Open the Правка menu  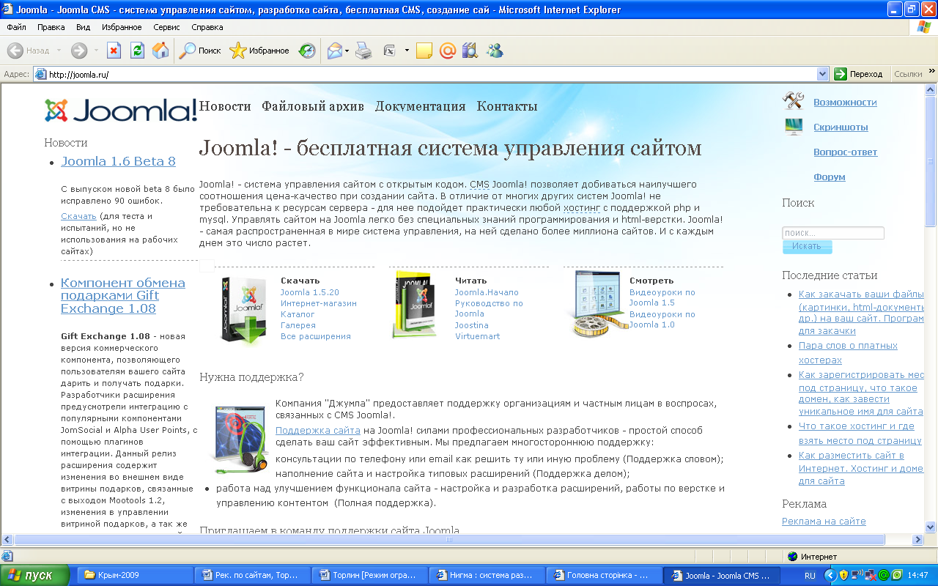pos(51,27)
